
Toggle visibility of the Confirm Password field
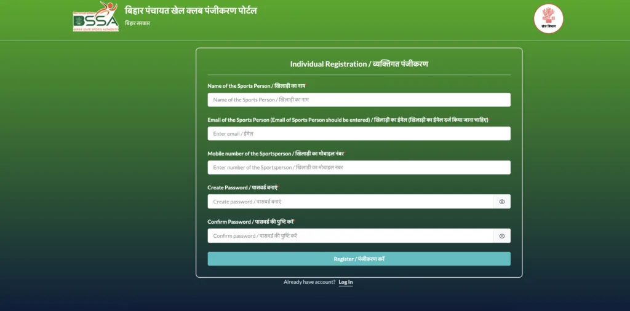502,236
